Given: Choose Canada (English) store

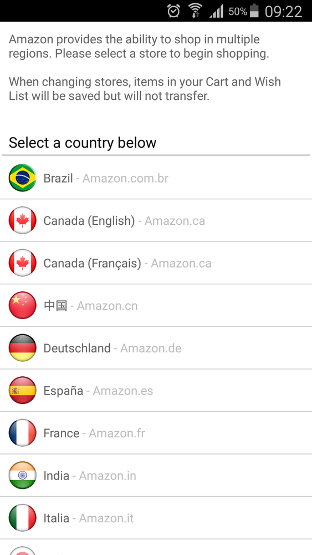Looking at the screenshot, I should click(89, 220).
